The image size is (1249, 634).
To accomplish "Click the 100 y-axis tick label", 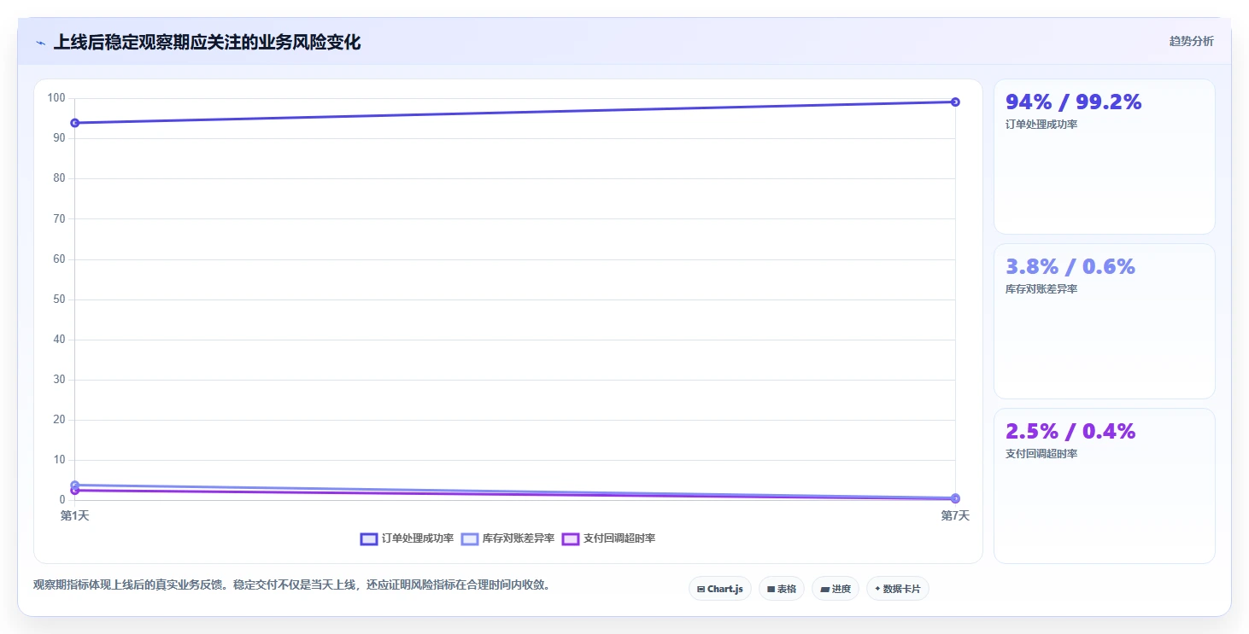I will [56, 98].
